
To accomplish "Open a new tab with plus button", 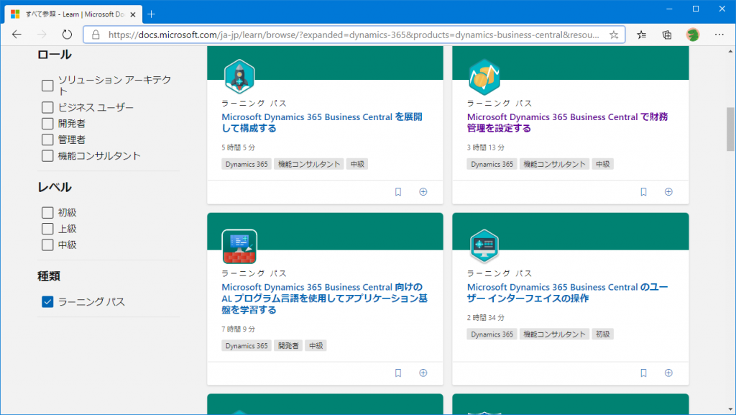I will [x=151, y=14].
